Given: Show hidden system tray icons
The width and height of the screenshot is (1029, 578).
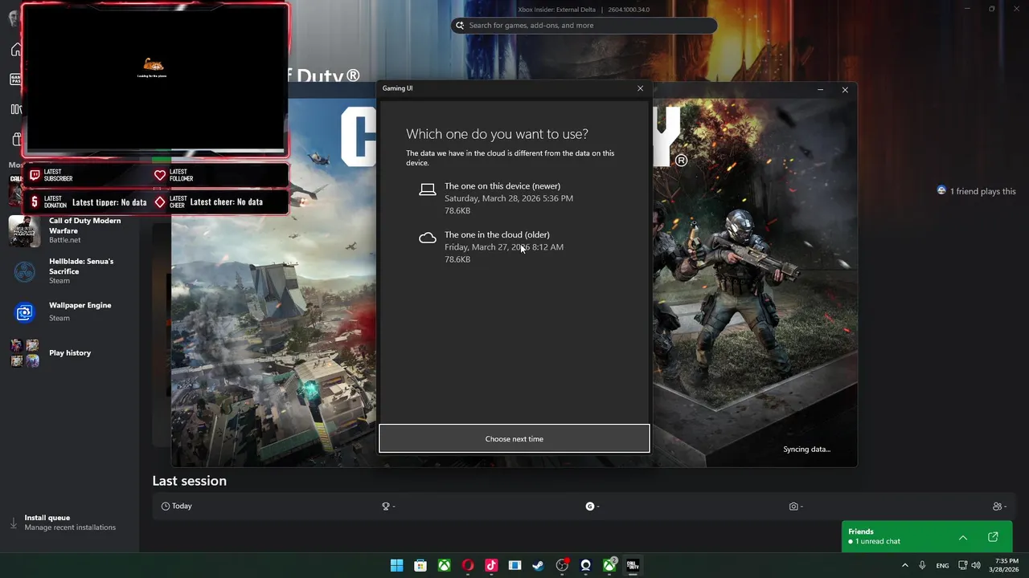Looking at the screenshot, I should [904, 565].
